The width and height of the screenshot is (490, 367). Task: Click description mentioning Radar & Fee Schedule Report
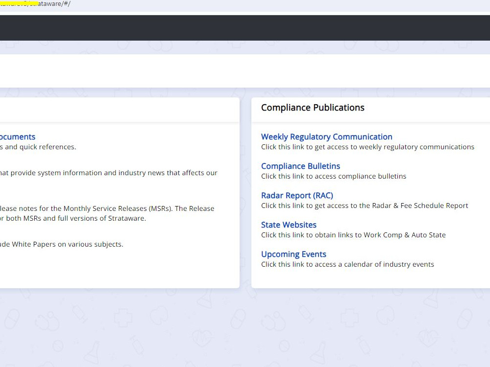pos(365,206)
